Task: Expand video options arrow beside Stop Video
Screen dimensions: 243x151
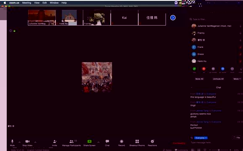Action: pyautogui.click(x=35, y=142)
